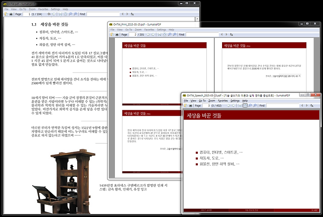Open Settings menu in OnTW_Speech window
Viewport: 323px width, 217px height.
tap(235, 101)
